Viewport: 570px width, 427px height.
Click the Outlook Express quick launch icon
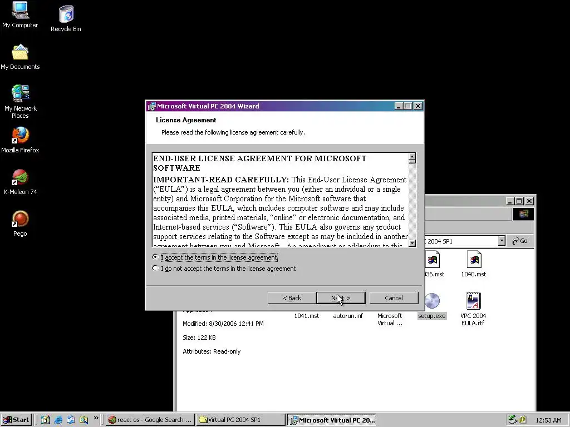tap(71, 420)
